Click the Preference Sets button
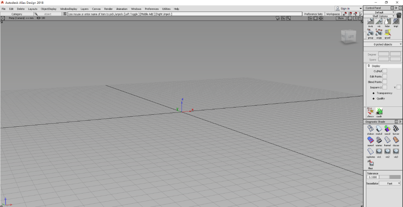Screen dimensions: 403x207 click(x=313, y=14)
